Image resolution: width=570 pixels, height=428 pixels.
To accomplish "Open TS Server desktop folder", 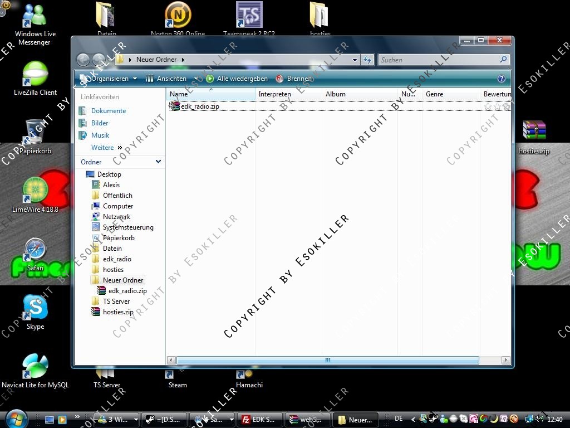I will coord(106,379).
